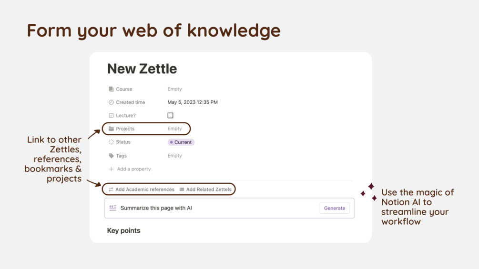Click the Status spinner icon
This screenshot has width=479, height=269.
click(x=111, y=142)
